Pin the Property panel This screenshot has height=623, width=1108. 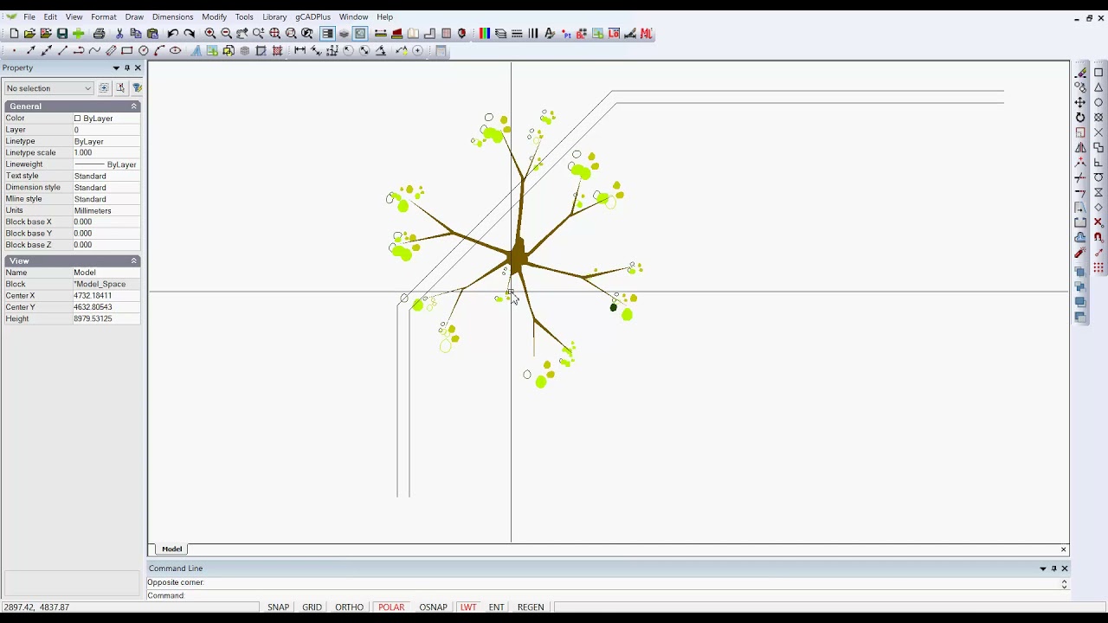(126, 67)
